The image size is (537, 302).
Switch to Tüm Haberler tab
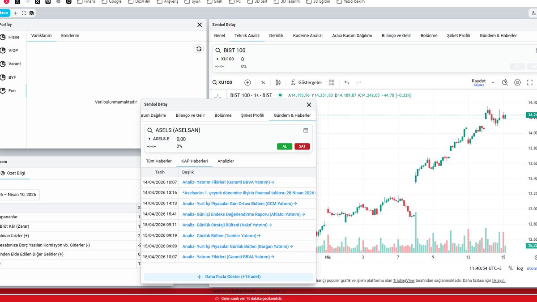(x=159, y=161)
